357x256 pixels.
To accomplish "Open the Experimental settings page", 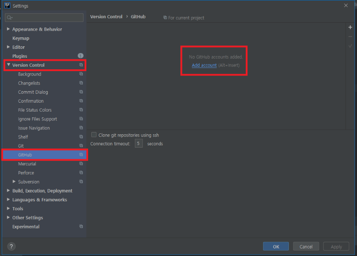I will [x=26, y=227].
